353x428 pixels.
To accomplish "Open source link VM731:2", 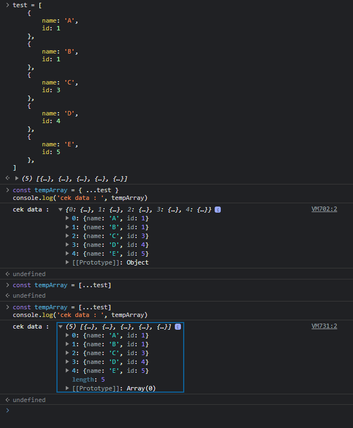I will (324, 326).
